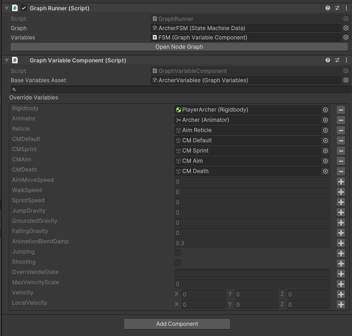This screenshot has height=336, width=352.
Task: Add override for GroundedGravity
Action: [341, 222]
